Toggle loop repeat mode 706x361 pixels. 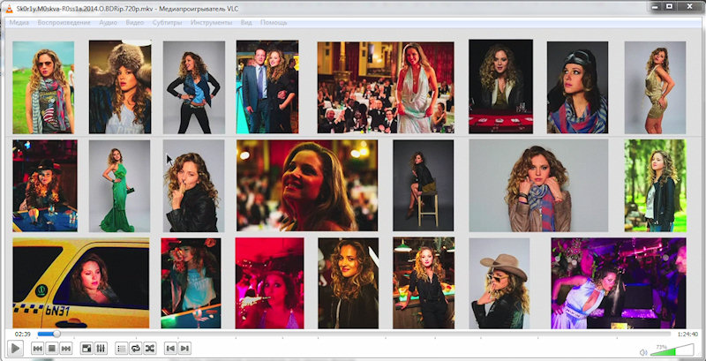pos(135,349)
